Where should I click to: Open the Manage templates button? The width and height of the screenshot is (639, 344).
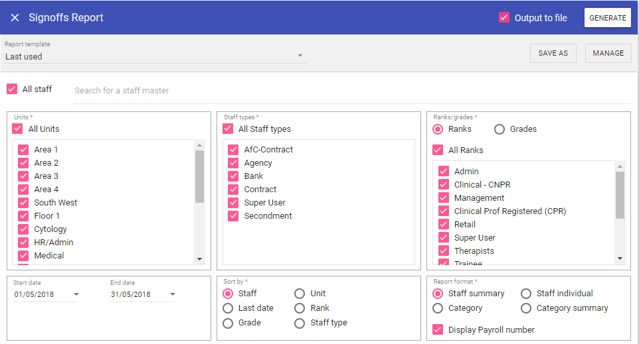tap(608, 53)
